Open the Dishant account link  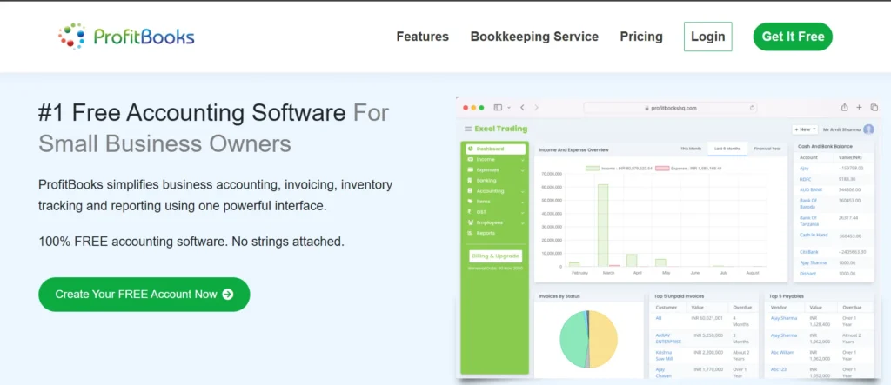[x=808, y=274]
